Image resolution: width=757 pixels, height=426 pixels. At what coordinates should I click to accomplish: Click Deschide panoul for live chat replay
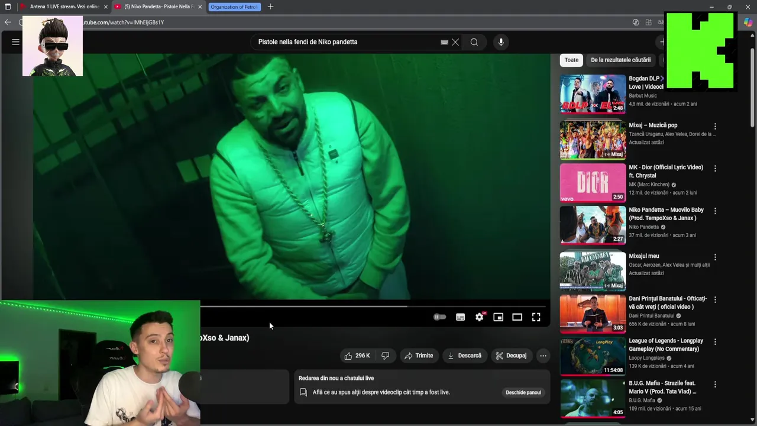(523, 392)
